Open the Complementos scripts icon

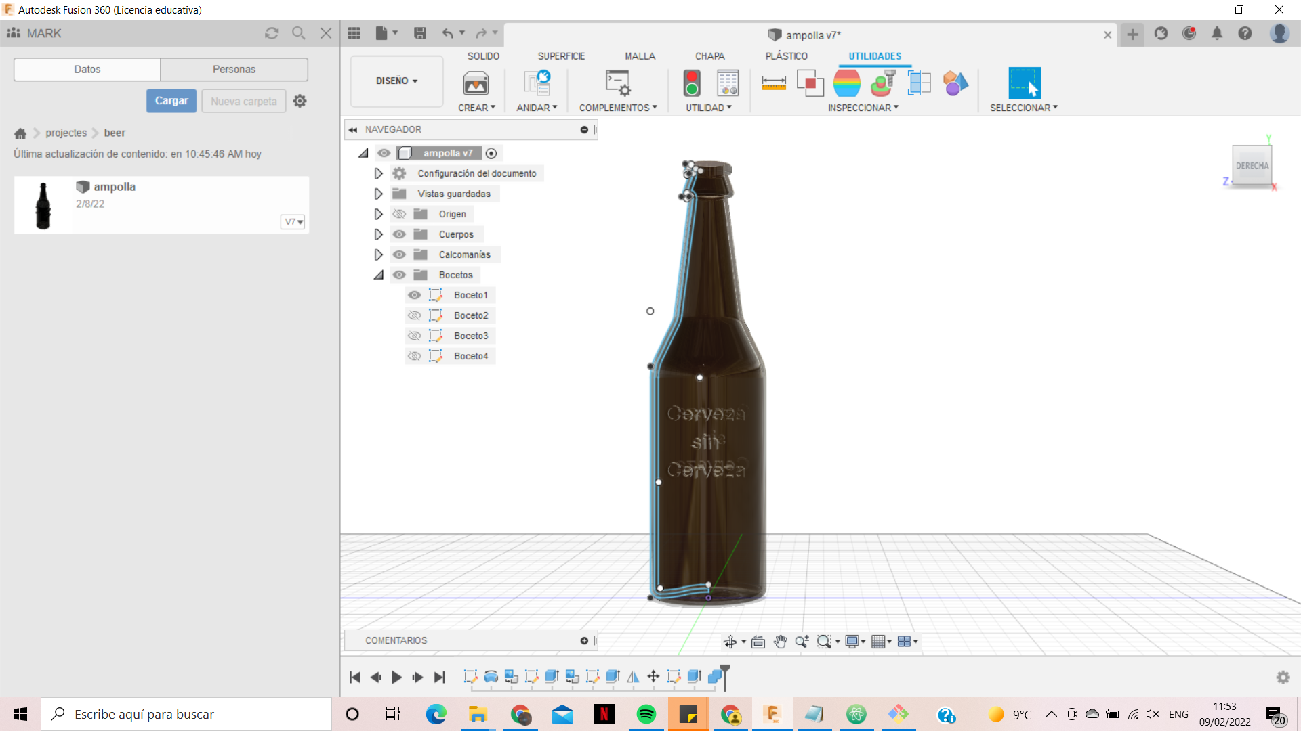618,84
